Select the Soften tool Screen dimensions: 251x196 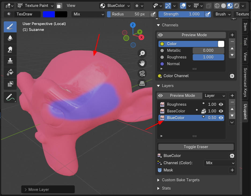10,38
